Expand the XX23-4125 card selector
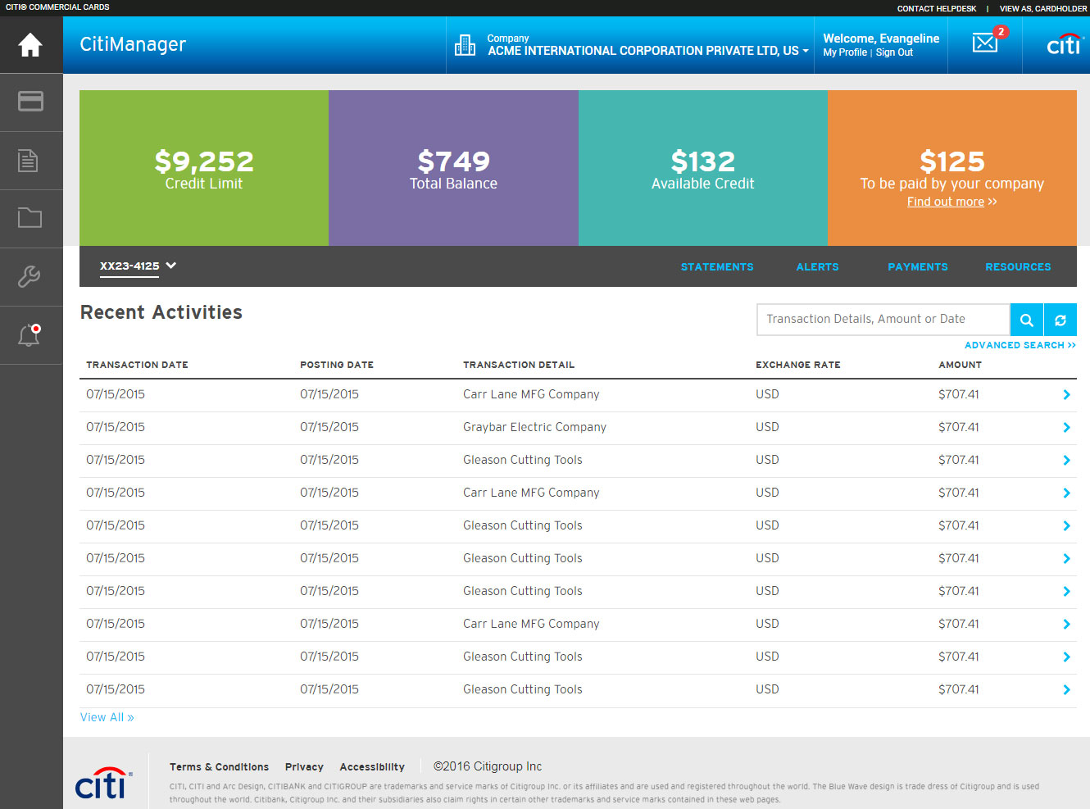Image resolution: width=1090 pixels, height=809 pixels. tap(138, 266)
